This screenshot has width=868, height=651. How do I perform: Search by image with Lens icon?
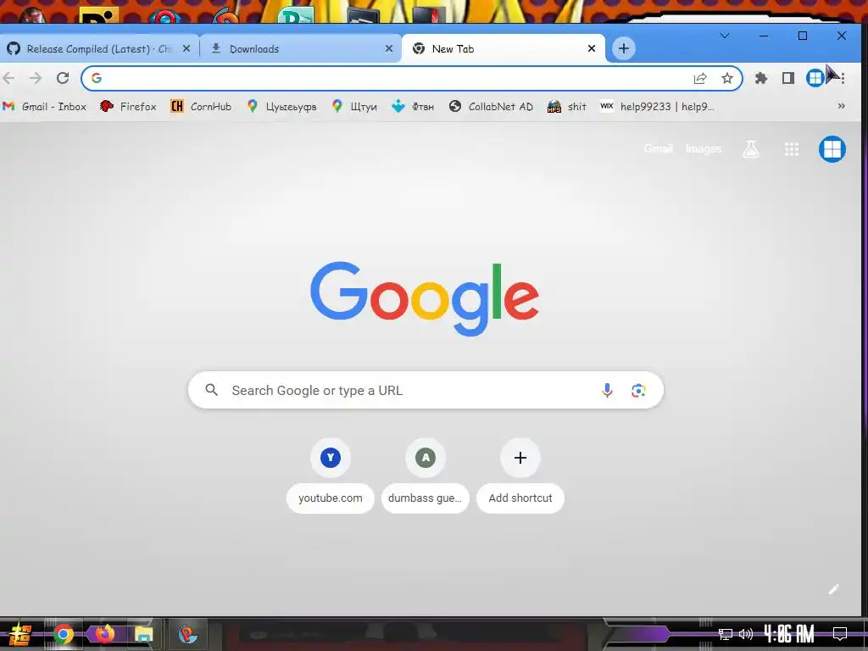(x=638, y=390)
